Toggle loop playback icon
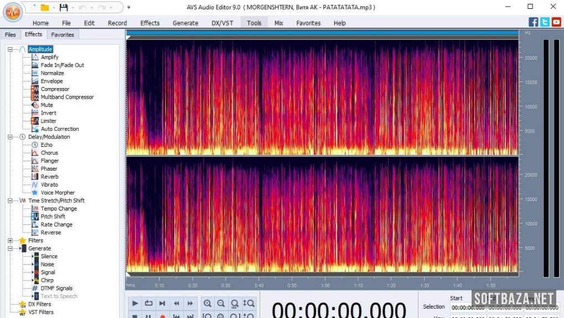Screen dimensions: 564x318 click(148, 303)
